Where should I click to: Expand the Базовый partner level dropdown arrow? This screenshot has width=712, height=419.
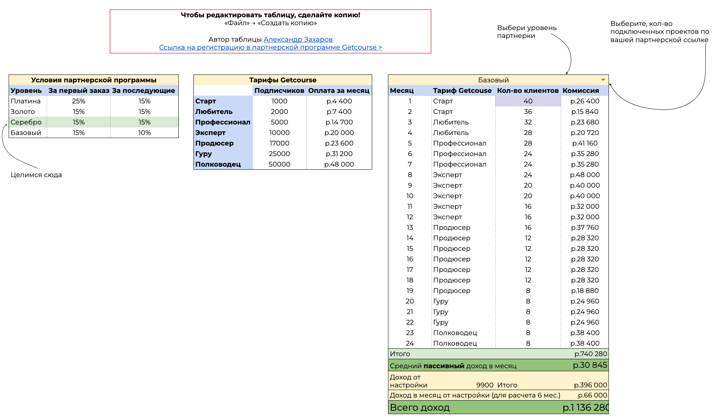pos(603,80)
